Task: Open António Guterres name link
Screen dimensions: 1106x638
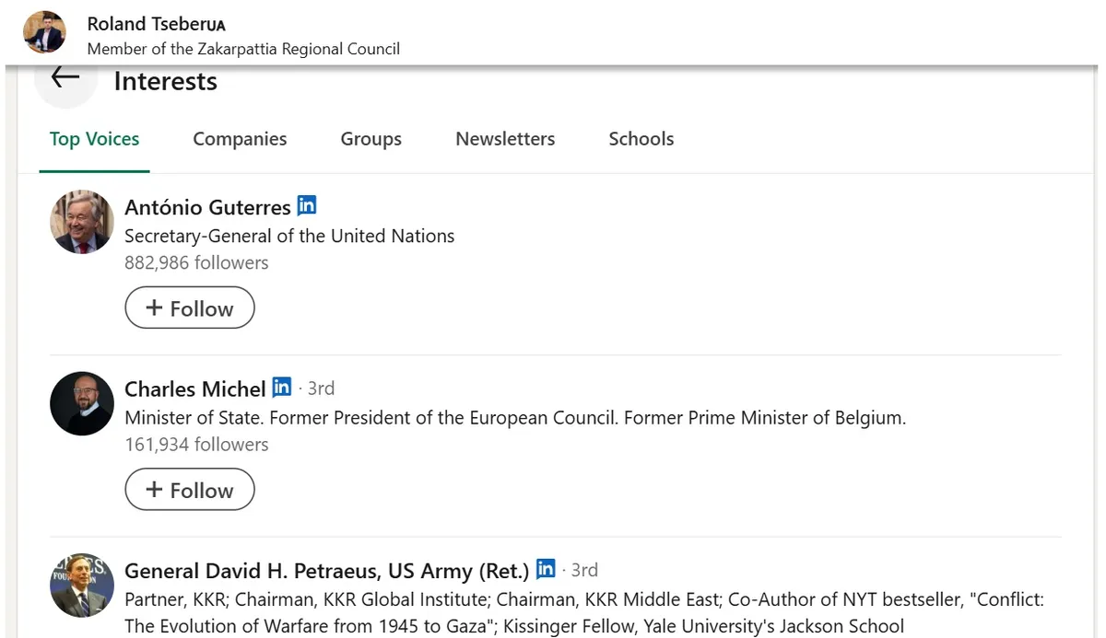Action: 207,207
